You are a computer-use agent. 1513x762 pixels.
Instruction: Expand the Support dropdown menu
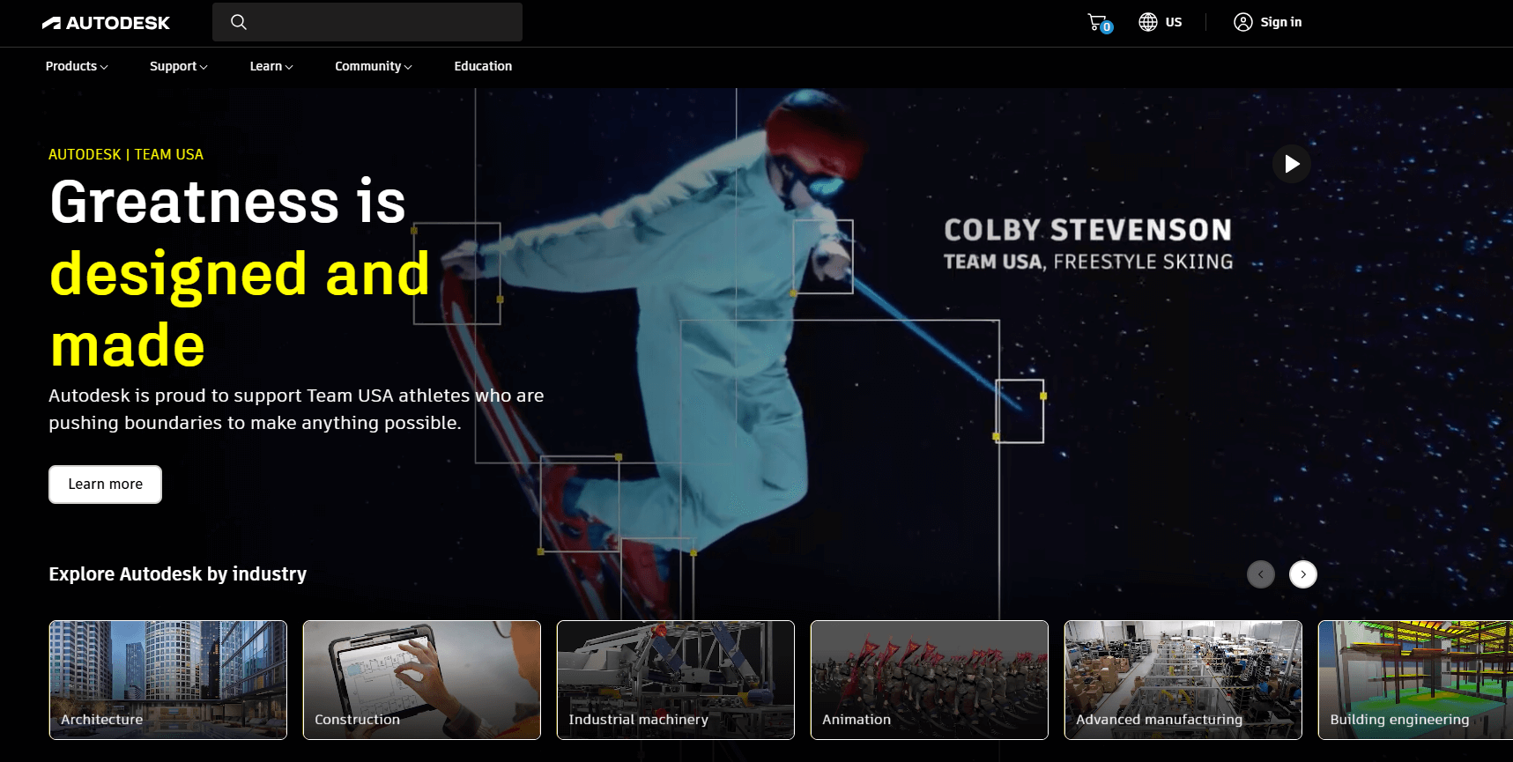point(178,66)
